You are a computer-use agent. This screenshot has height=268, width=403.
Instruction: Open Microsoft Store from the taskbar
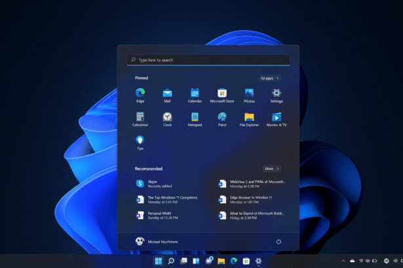(x=246, y=261)
